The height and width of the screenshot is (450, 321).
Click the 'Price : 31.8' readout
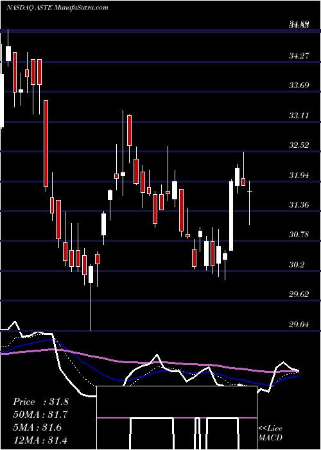point(40,402)
